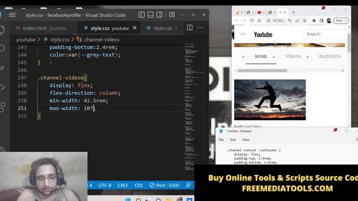
Task: Select the HOME channel nav link
Action: (x=261, y=56)
